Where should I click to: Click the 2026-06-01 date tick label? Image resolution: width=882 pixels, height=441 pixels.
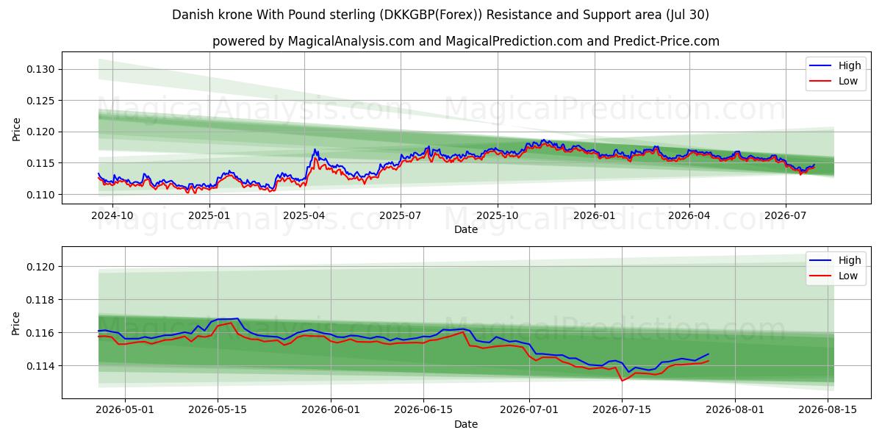(x=331, y=410)
